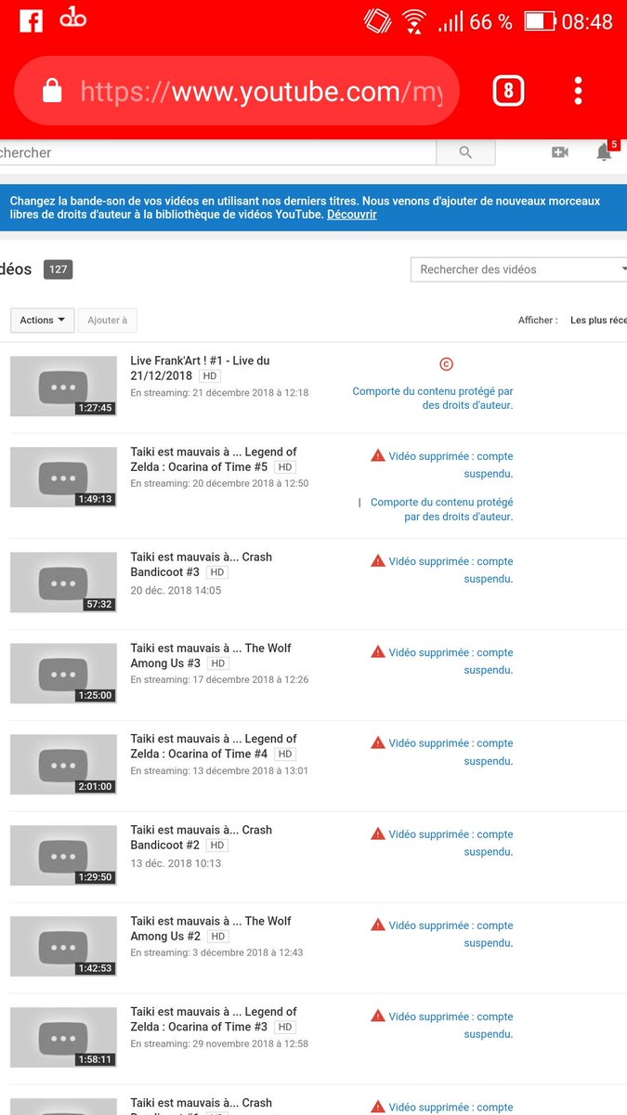Click Vidéo supprimée link on Ocarina of Time #4

point(451,752)
